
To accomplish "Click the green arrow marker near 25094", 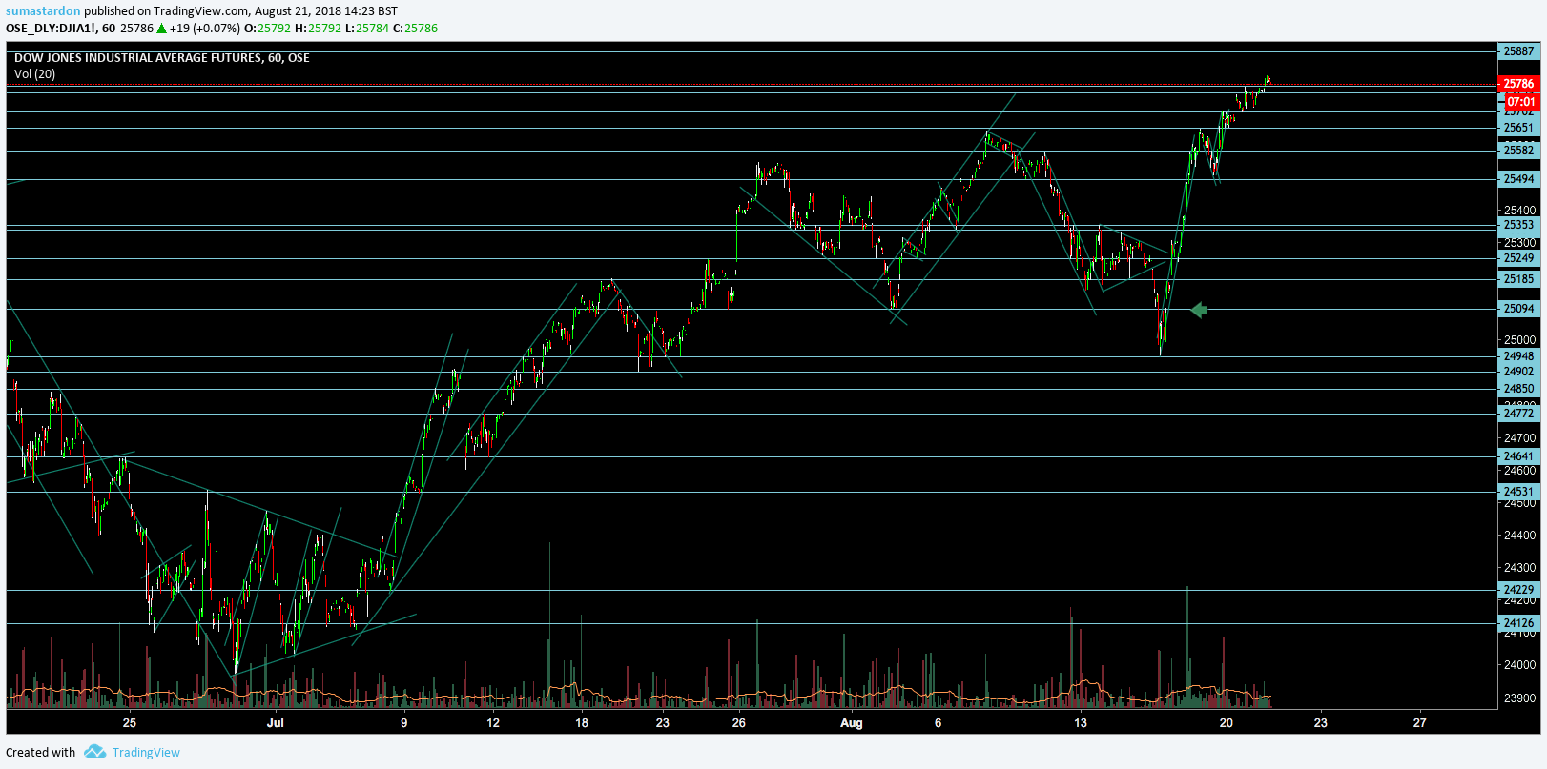I will (1200, 310).
